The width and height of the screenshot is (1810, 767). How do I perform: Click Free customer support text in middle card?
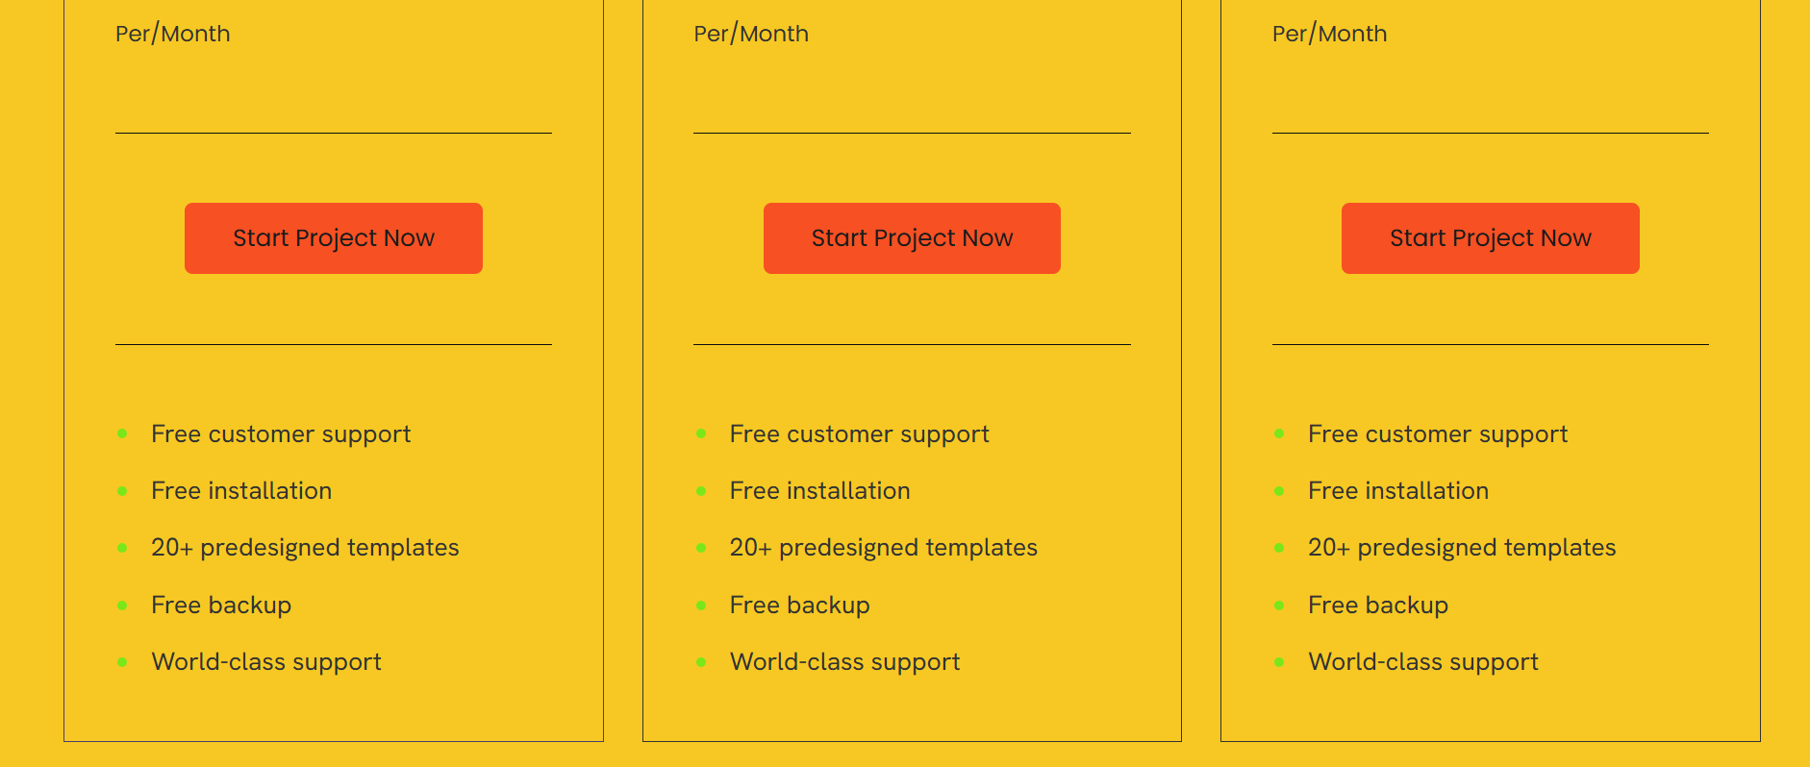click(859, 434)
